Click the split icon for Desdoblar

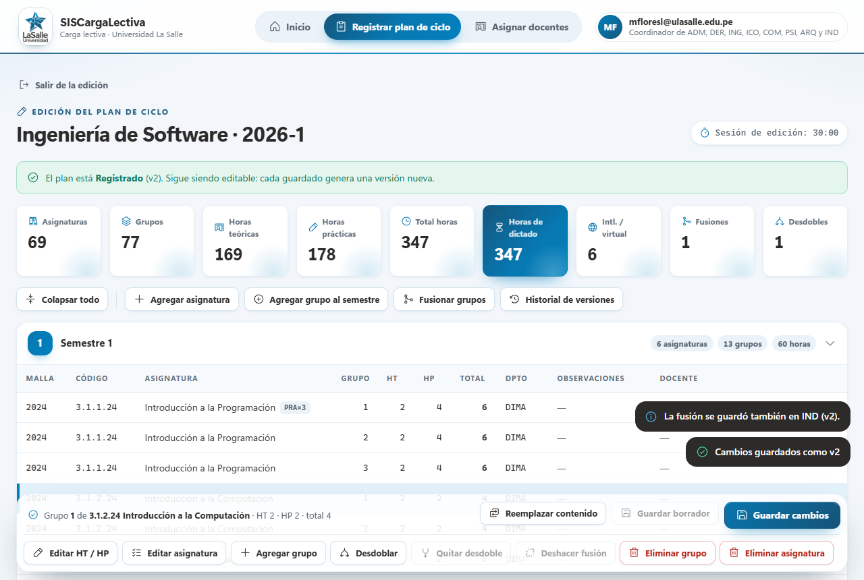click(345, 553)
